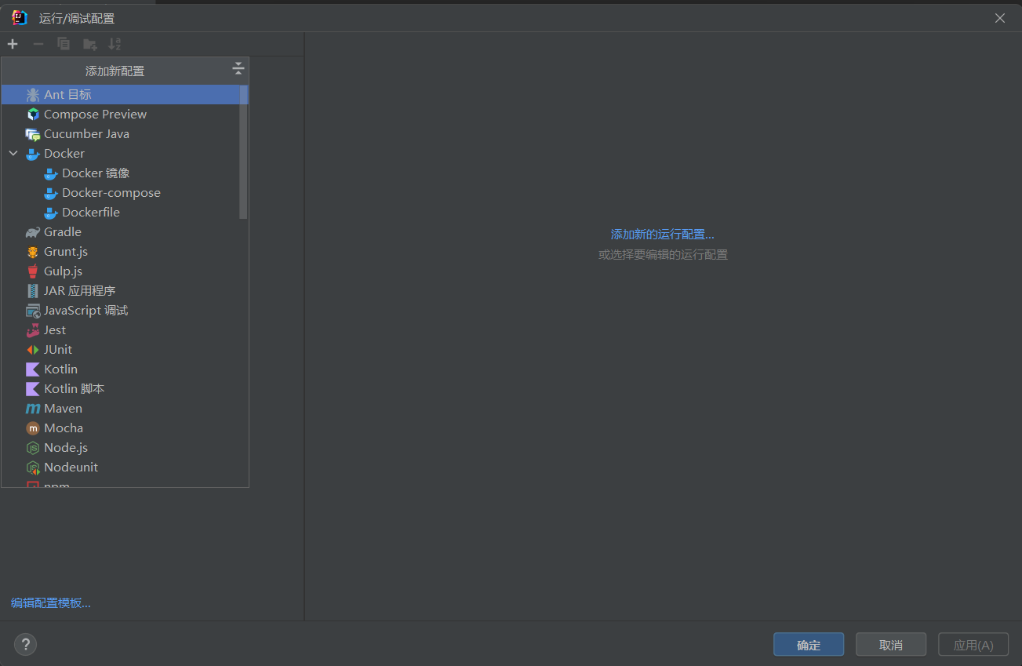Viewport: 1022px width, 666px height.
Task: Click the Grunt.js icon
Action: [33, 252]
